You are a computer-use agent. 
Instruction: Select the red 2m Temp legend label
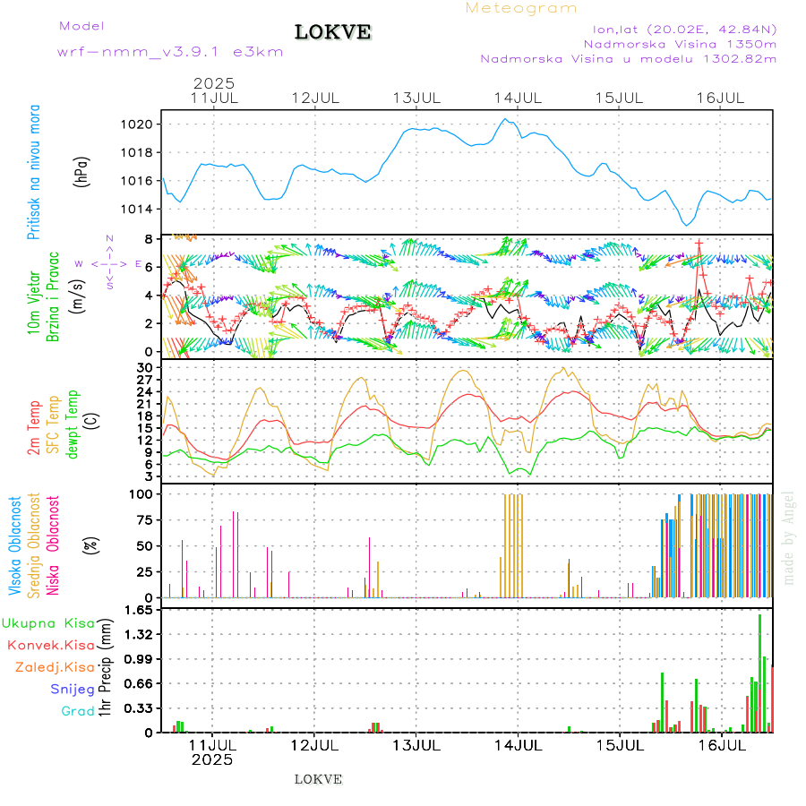point(34,427)
